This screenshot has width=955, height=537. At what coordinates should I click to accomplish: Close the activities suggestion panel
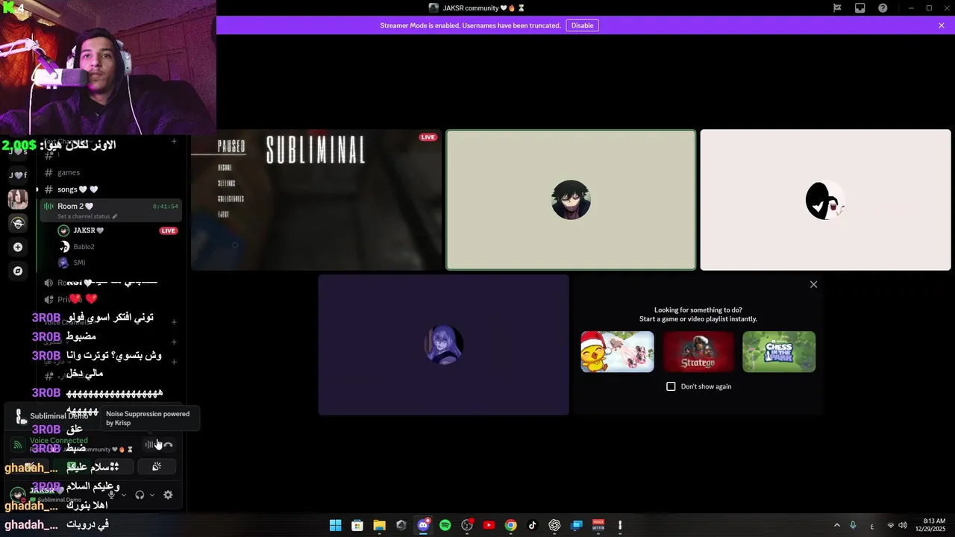pyautogui.click(x=813, y=284)
